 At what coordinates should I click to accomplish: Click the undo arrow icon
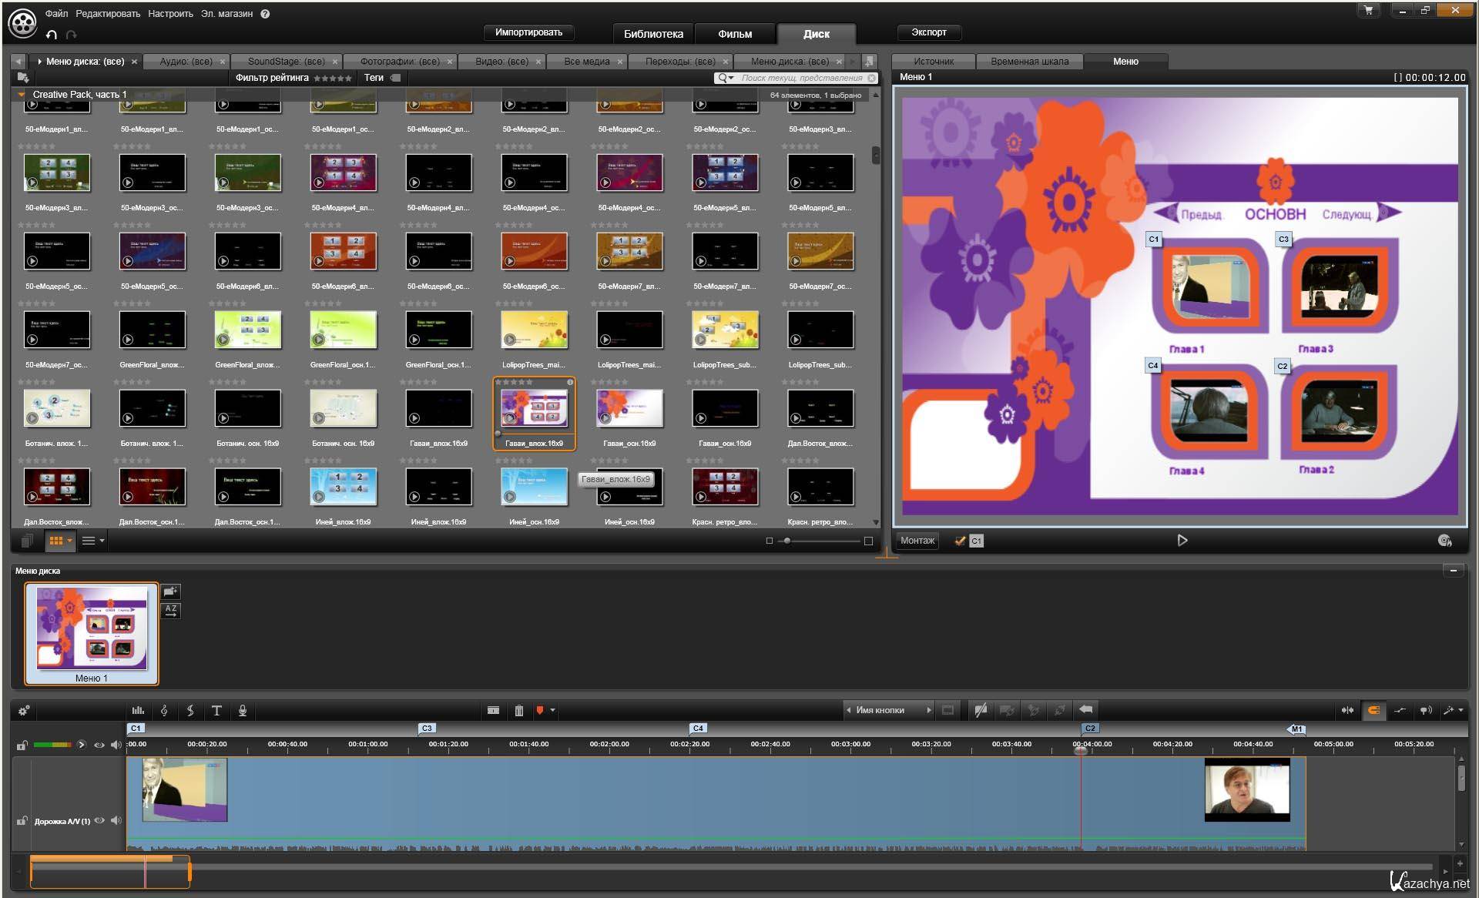pos(52,35)
